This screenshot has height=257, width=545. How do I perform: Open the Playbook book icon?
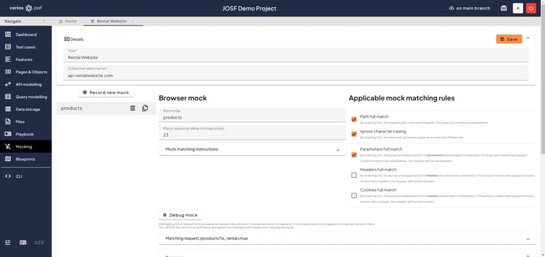[x=8, y=134]
